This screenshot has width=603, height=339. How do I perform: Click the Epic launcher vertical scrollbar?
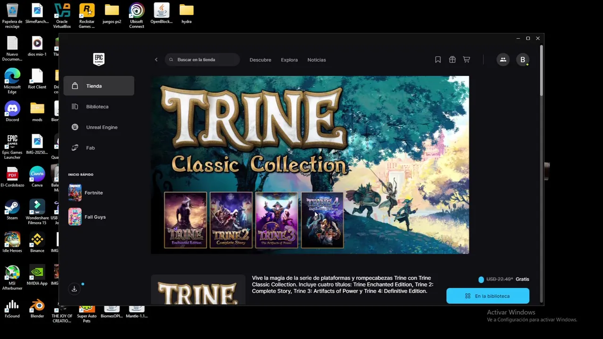click(x=542, y=71)
